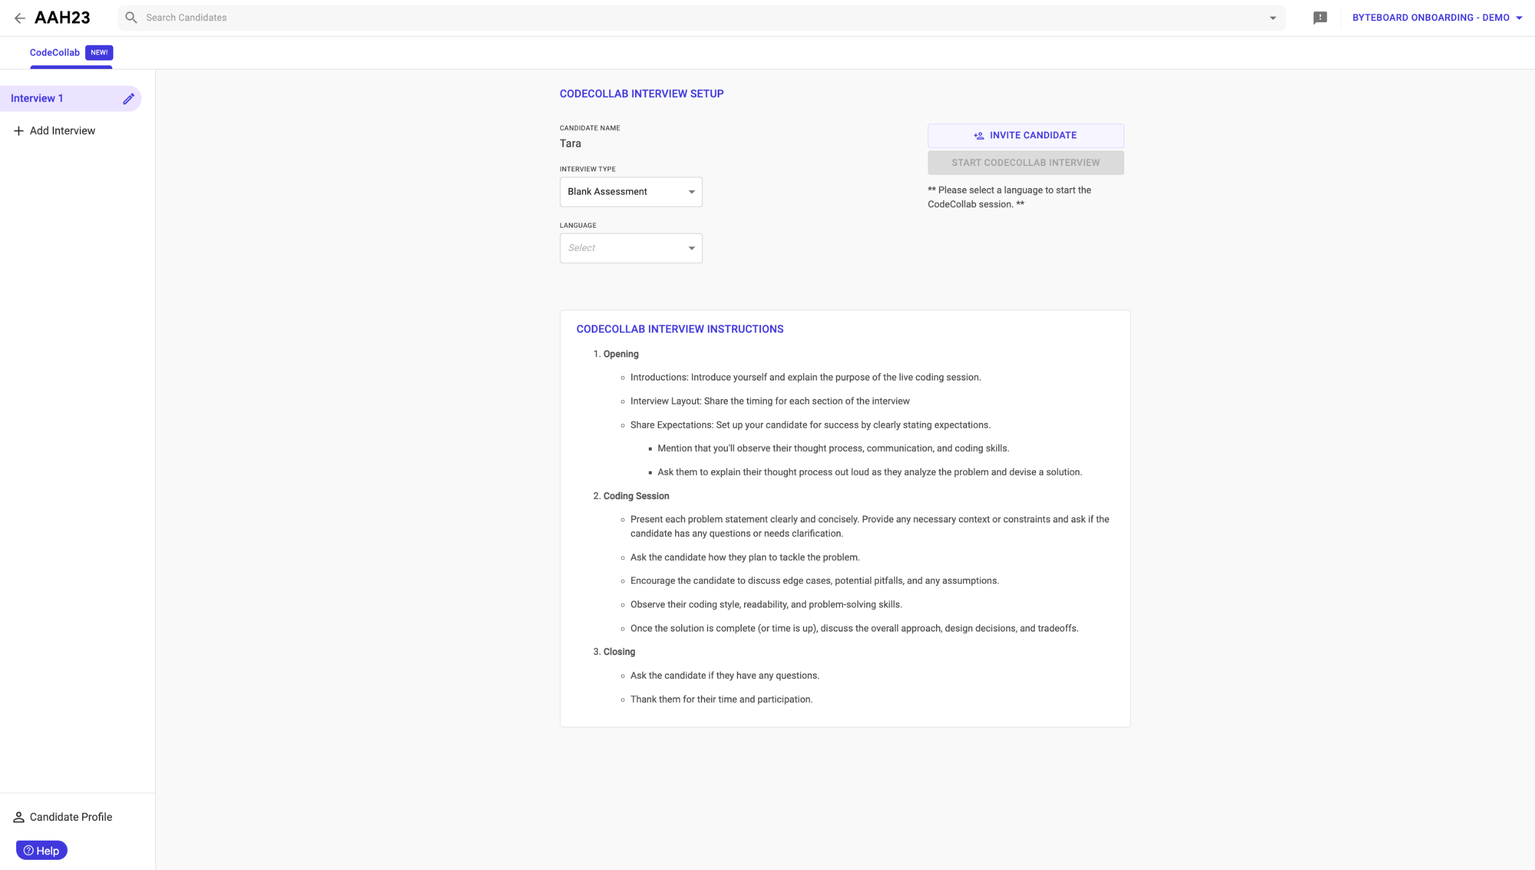Click the search magnifier icon

click(x=131, y=17)
